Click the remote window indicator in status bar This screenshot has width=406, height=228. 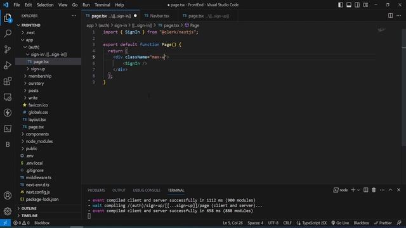[x=5, y=223]
